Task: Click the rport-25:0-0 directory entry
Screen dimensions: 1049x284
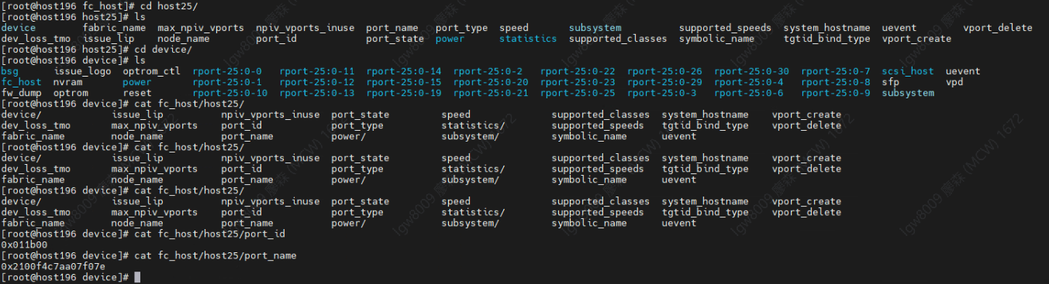Action: tap(227, 71)
